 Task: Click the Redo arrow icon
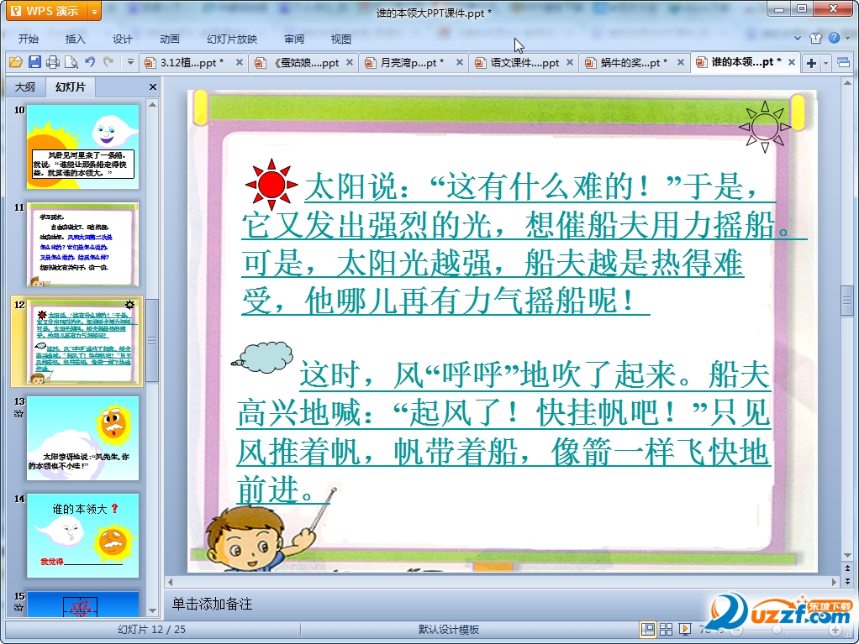click(108, 62)
